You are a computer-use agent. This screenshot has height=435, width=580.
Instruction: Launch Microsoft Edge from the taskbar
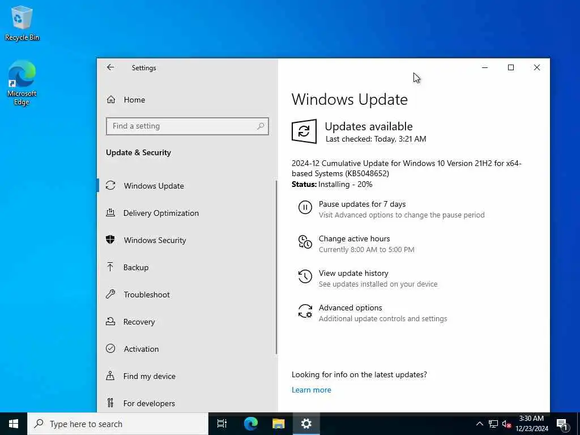pos(251,424)
